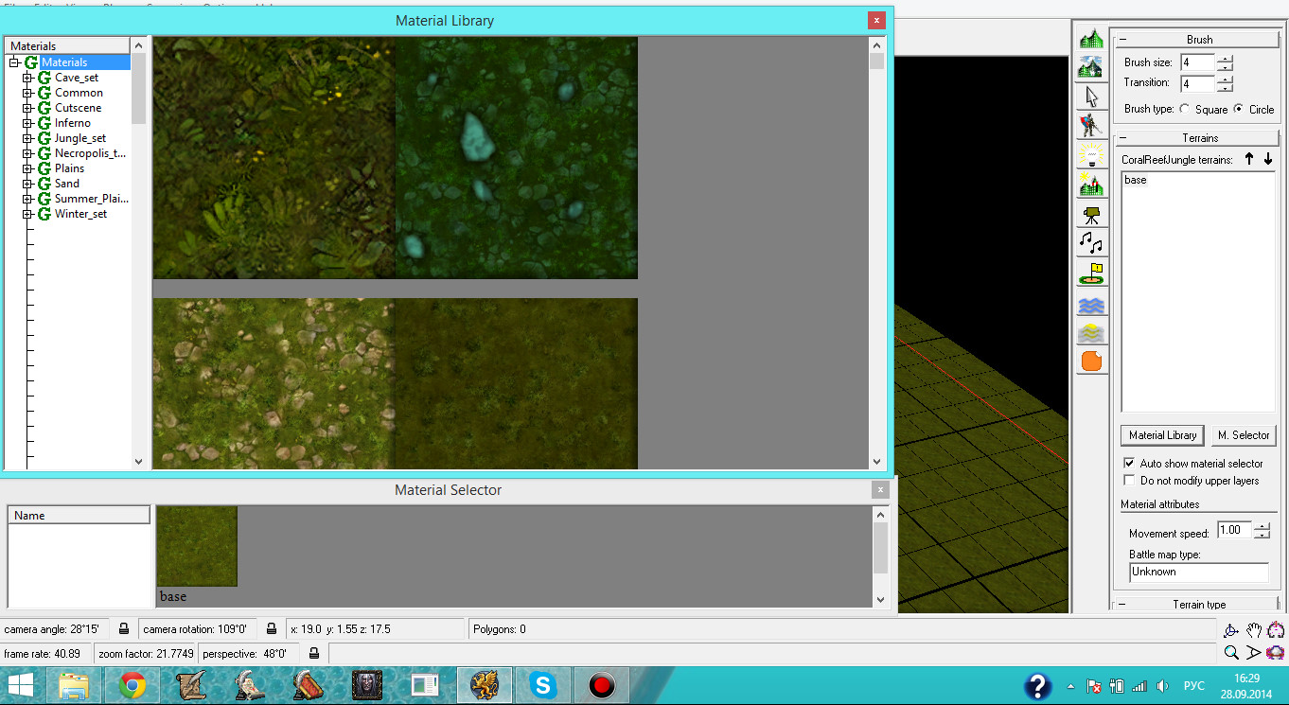Screen dimensions: 1289x705
Task: Open Google Chrome from the taskbar
Action: pyautogui.click(x=132, y=685)
